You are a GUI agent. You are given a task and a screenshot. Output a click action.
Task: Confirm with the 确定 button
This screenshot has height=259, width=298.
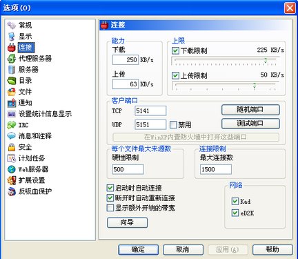pos(139,249)
